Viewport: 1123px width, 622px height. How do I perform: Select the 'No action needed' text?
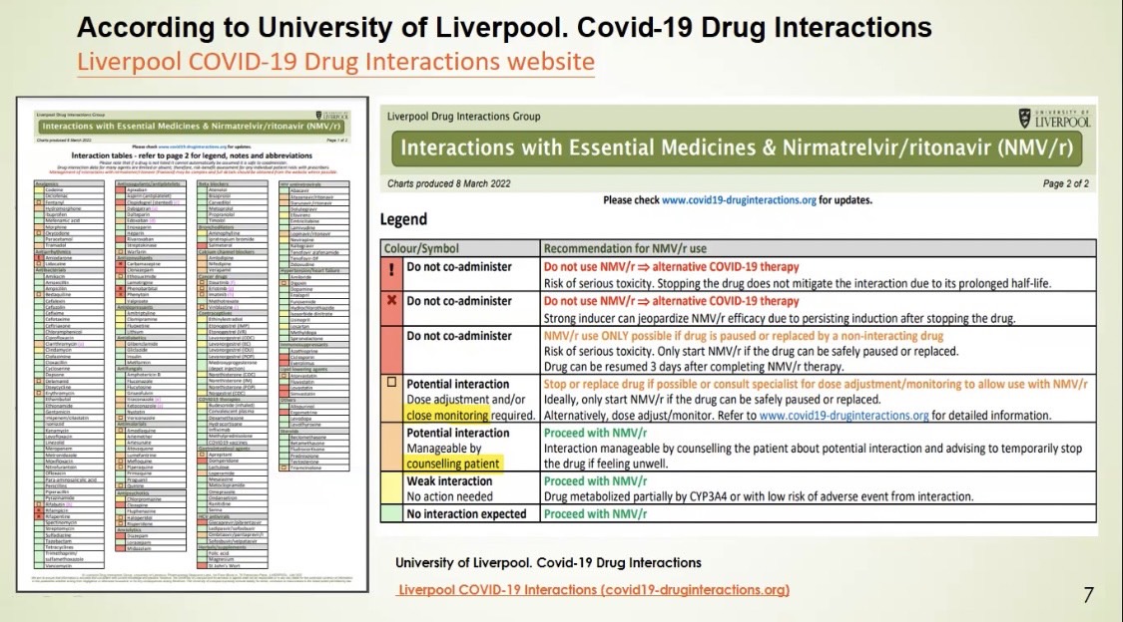tap(450, 496)
